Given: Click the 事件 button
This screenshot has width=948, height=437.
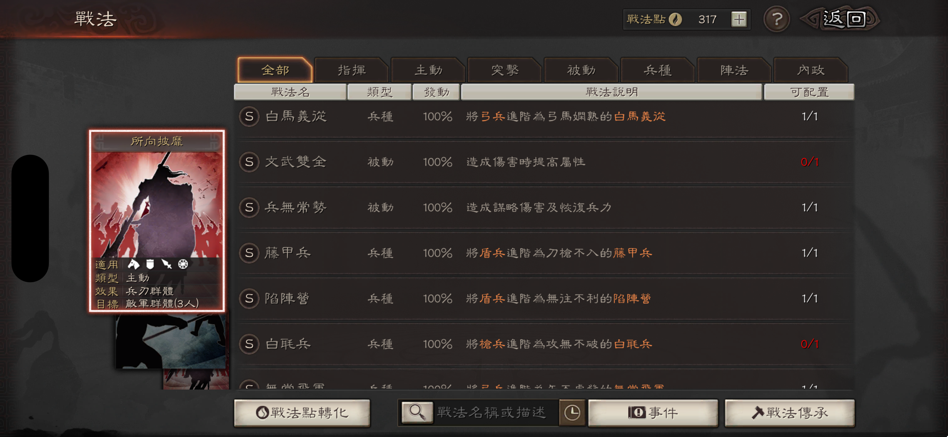Looking at the screenshot, I should [653, 413].
